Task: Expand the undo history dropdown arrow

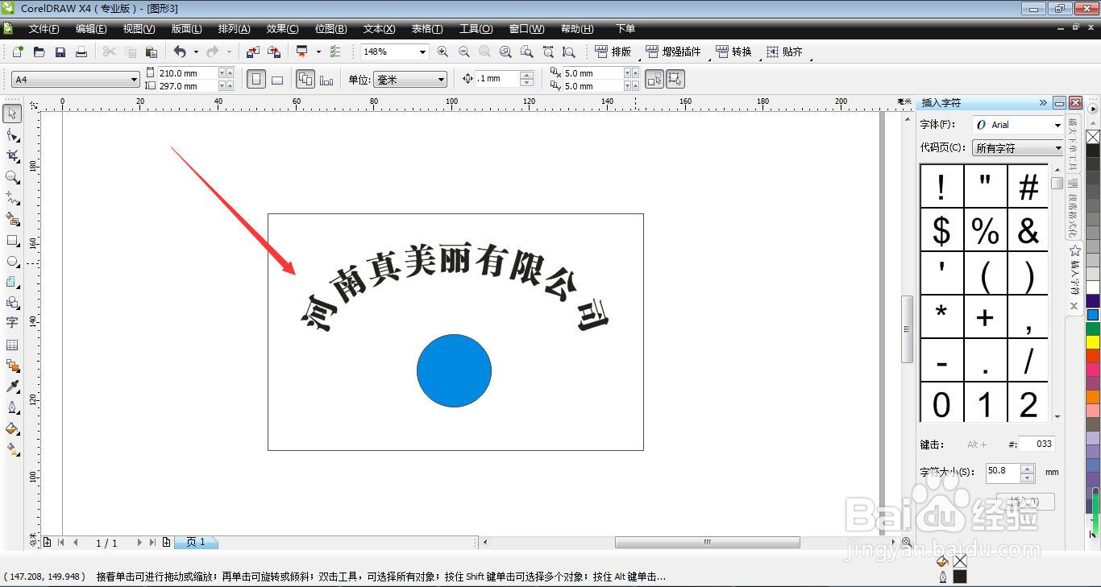Action: (195, 52)
